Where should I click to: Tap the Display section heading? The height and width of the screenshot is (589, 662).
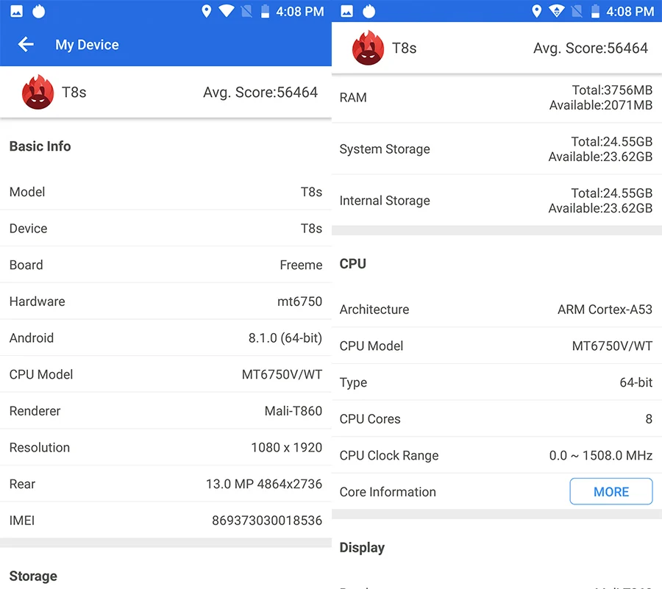pos(362,548)
